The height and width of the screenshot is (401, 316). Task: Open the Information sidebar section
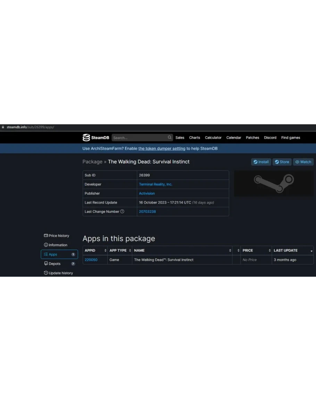56,245
